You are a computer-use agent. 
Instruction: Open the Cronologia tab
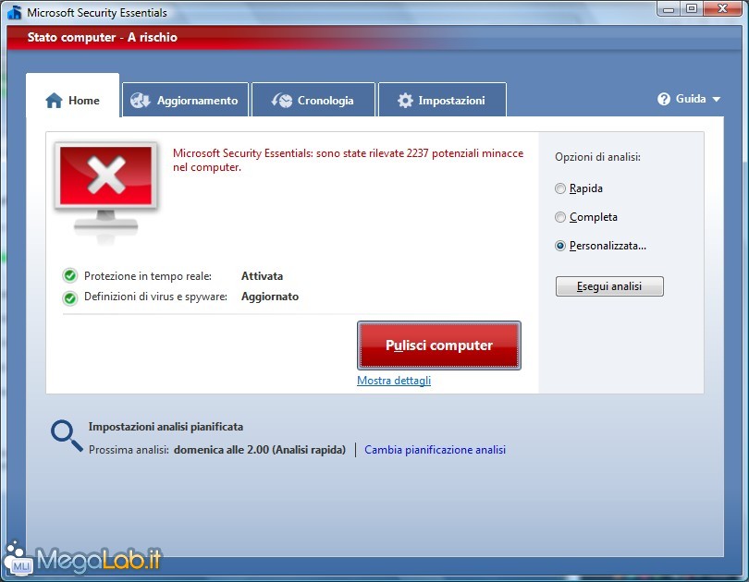pyautogui.click(x=313, y=100)
